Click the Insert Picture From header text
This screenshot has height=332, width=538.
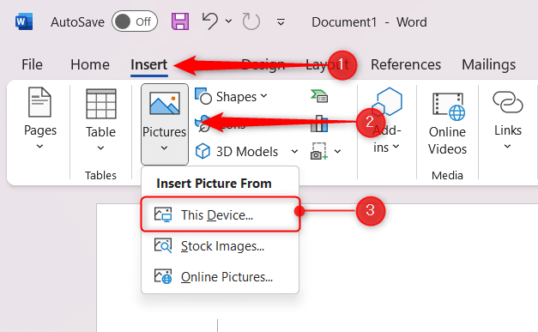215,184
